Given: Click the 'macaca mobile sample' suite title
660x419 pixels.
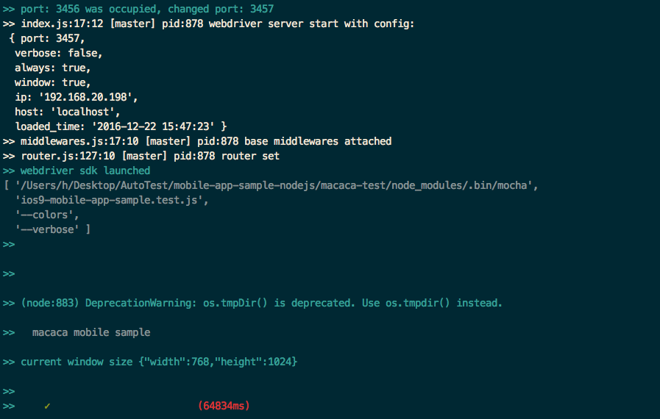Looking at the screenshot, I should [x=91, y=332].
